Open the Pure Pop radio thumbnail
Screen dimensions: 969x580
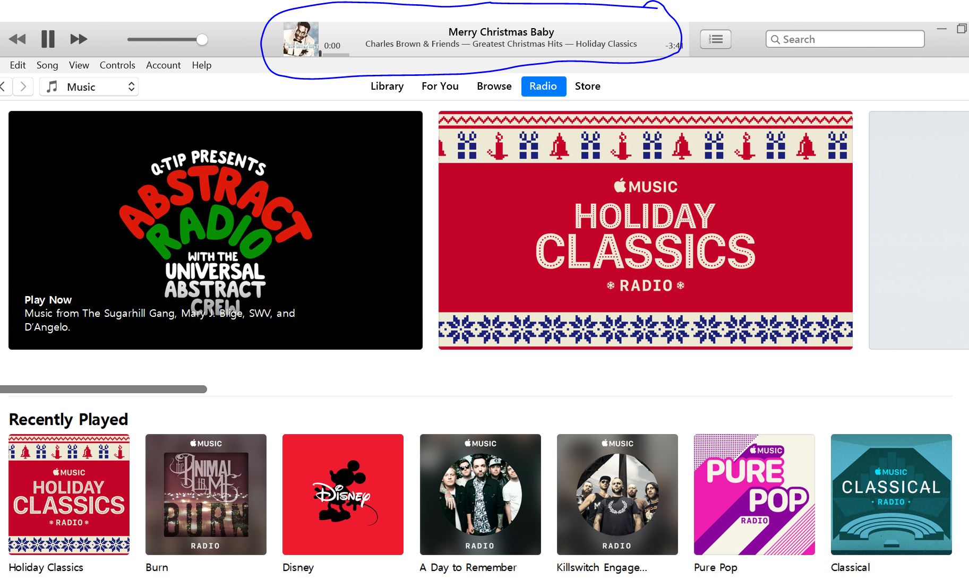(x=754, y=495)
